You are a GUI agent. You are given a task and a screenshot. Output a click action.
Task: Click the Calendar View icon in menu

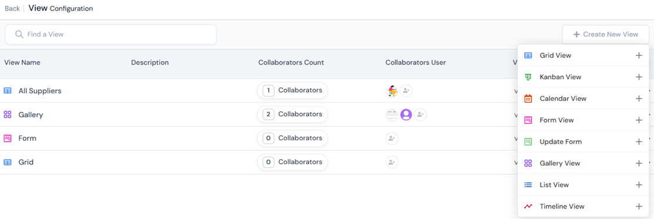[528, 99]
